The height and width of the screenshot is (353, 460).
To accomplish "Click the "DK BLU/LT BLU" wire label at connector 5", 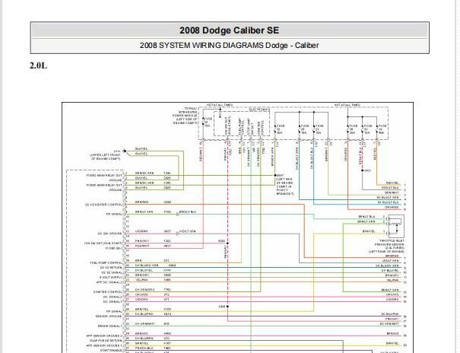I will tap(388, 202).
